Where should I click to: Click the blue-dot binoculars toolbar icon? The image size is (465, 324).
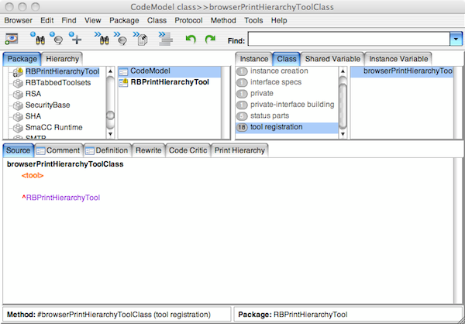click(37, 39)
